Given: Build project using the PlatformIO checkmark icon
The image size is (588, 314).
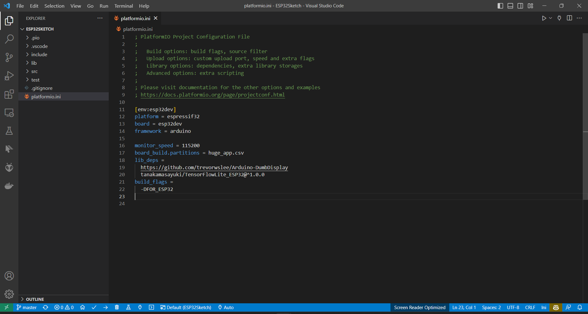Looking at the screenshot, I should pos(94,307).
